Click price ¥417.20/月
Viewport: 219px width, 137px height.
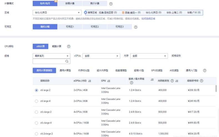coord(193,112)
